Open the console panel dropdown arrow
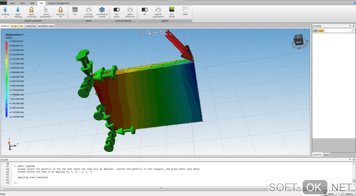 click(350, 159)
